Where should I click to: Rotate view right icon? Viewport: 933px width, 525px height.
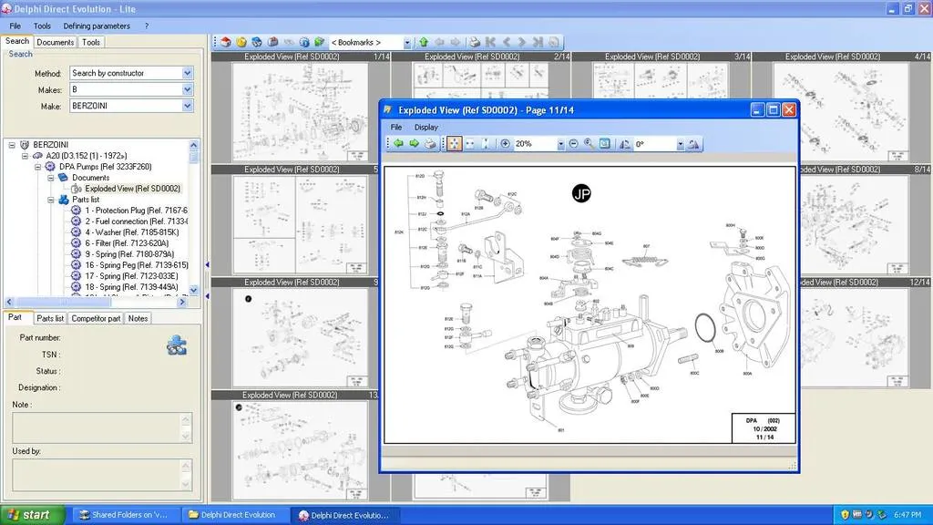pos(693,144)
